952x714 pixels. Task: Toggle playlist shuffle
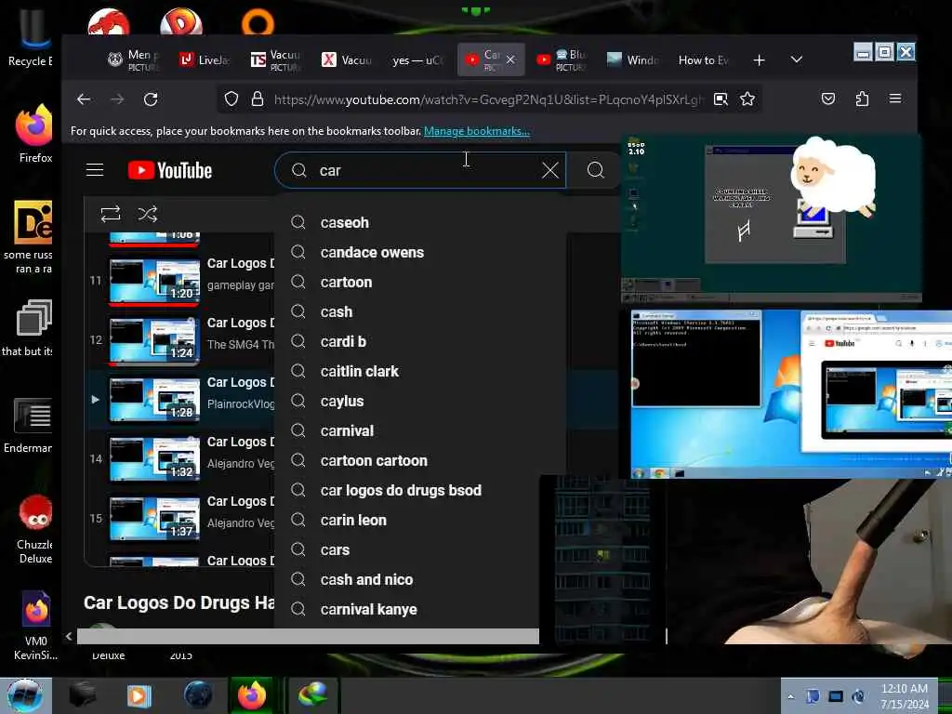tap(148, 214)
